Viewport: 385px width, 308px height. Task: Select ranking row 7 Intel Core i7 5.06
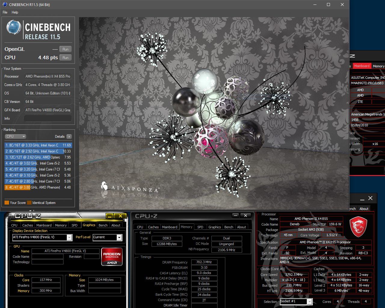38,181
